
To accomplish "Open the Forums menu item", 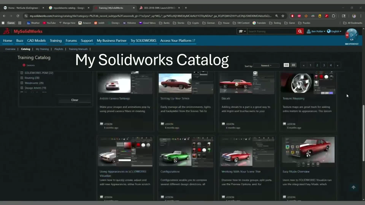I will (x=71, y=41).
